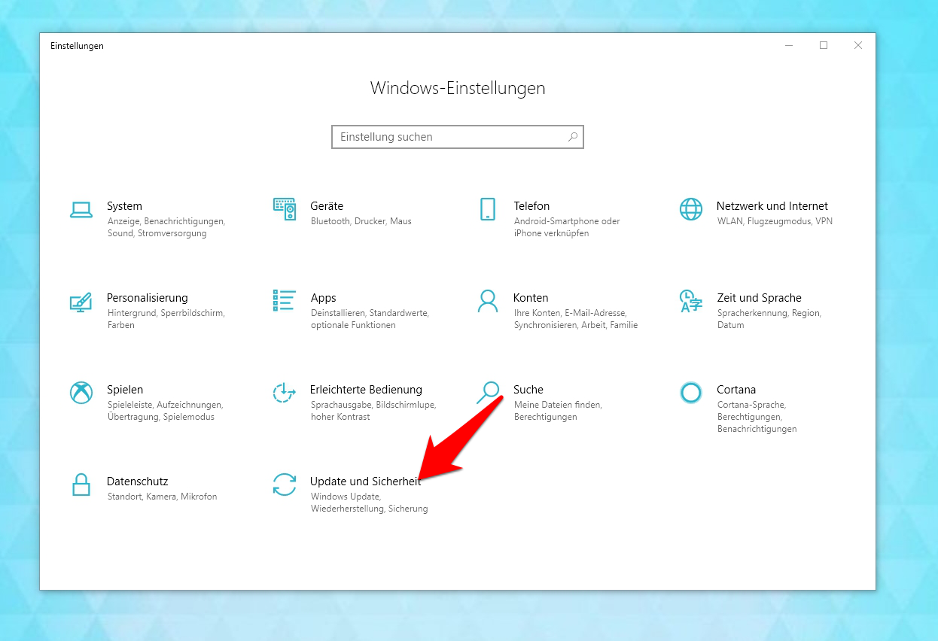Open Telefon to link a smartphone

click(488, 211)
